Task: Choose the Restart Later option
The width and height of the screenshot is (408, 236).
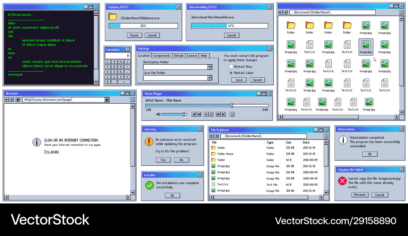Action: (x=231, y=73)
